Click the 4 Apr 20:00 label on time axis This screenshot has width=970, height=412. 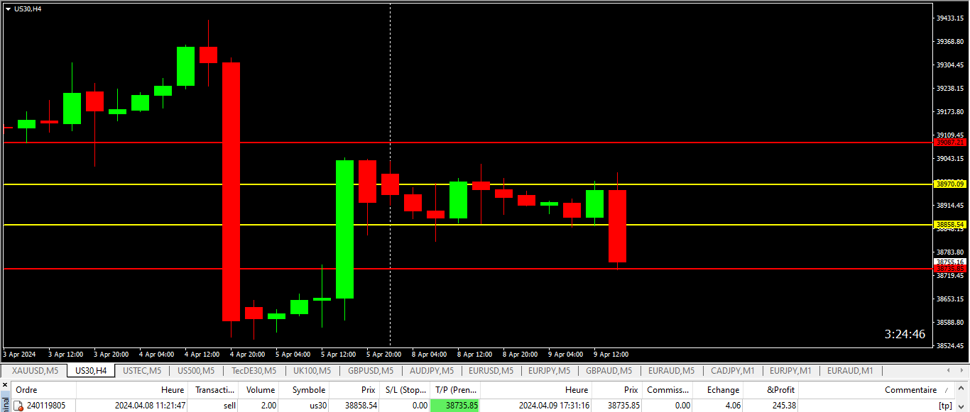coord(247,354)
